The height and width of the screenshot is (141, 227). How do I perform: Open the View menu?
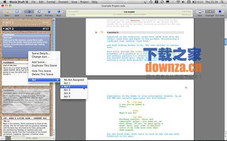pos(74,2)
